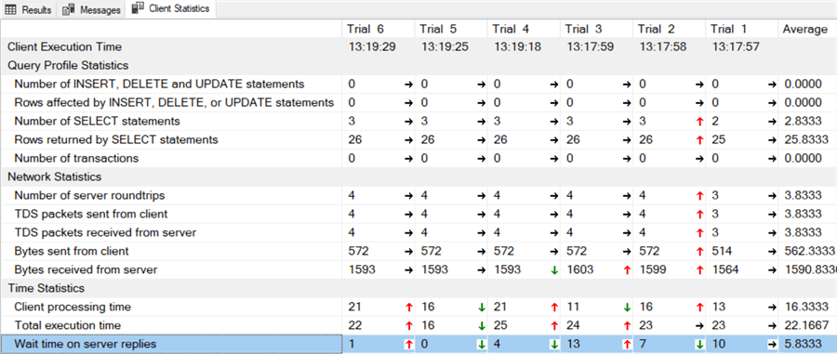This screenshot has width=837, height=354.
Task: Click the 22 total execution Trial 6 value
Action: tap(354, 325)
